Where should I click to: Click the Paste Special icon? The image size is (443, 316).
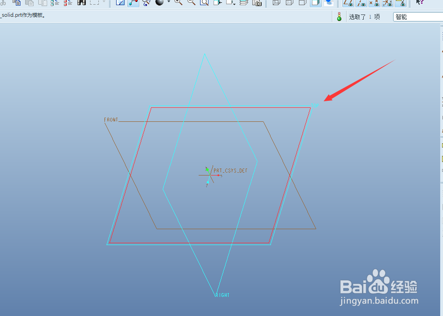pyautogui.click(x=42, y=2)
